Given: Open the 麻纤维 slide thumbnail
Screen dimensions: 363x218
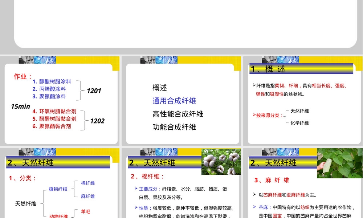Looking at the screenshot, I should coord(304,183).
